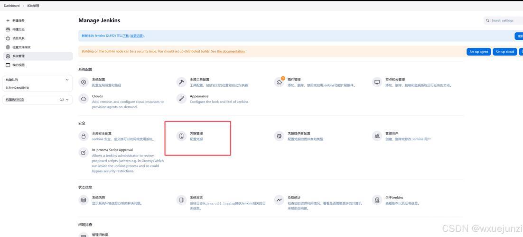
Task: Click the Set up agent button
Action: pyautogui.click(x=479, y=52)
